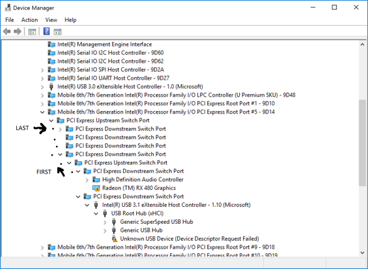Expand USB 3.0 eXtensible Host Controller node
The image size is (368, 269).
(x=42, y=87)
